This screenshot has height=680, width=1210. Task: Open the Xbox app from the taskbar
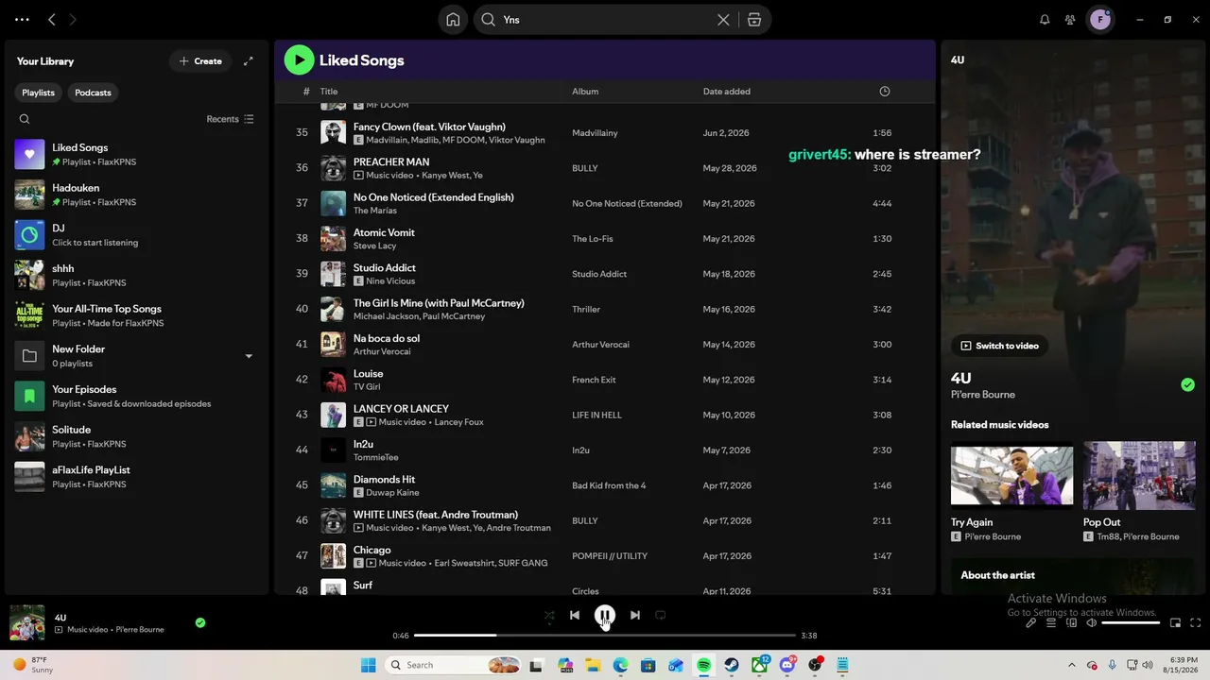[x=759, y=665]
